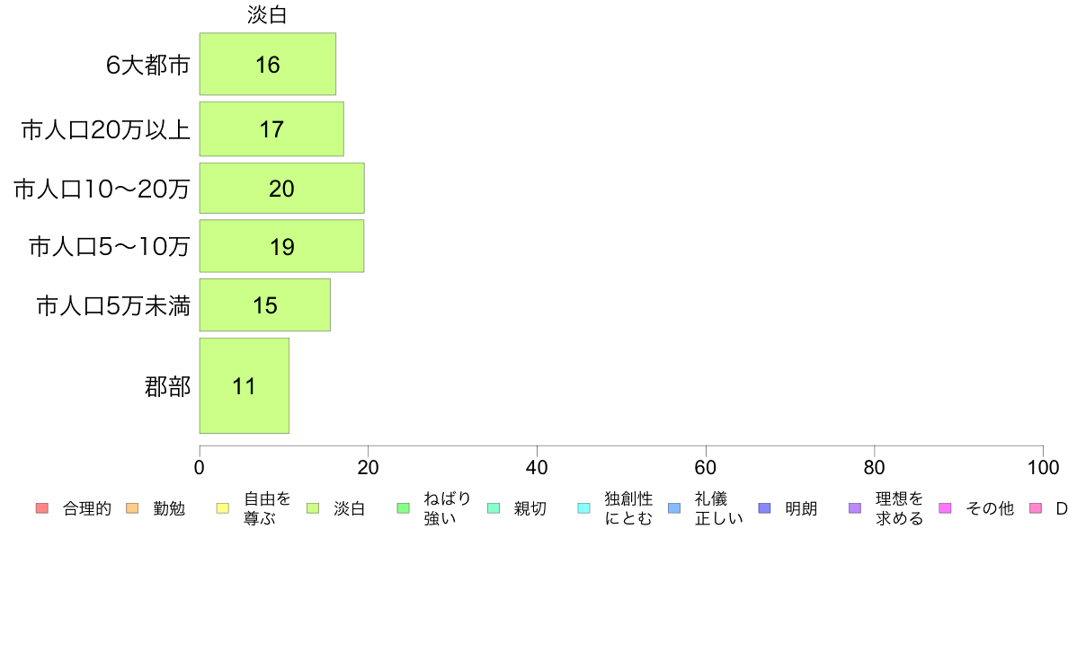Viewport: 1068px width, 661px height.
Task: Click the 合理的 red legend swatch
Action: click(42, 508)
